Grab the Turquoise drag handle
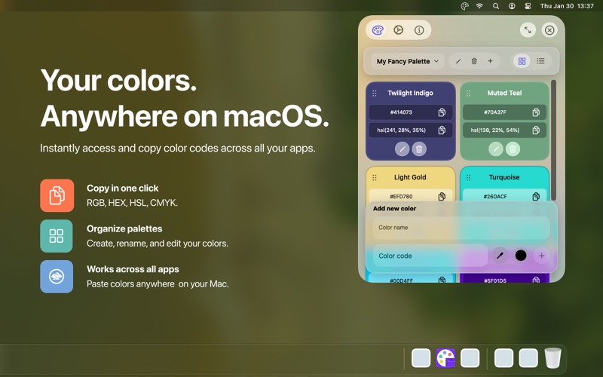This screenshot has width=603, height=377. [468, 178]
